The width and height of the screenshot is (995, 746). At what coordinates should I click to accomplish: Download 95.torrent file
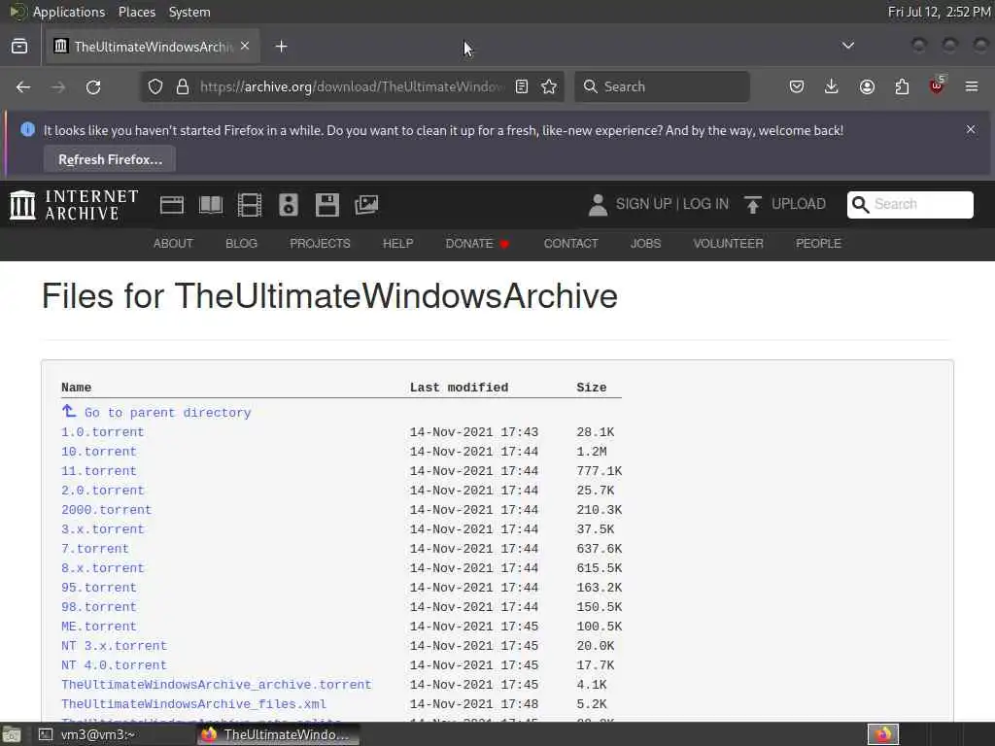99,588
